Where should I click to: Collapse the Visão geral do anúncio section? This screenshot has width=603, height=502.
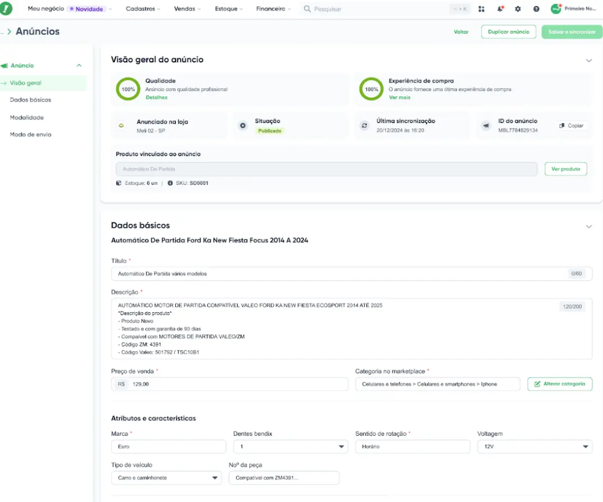click(589, 60)
